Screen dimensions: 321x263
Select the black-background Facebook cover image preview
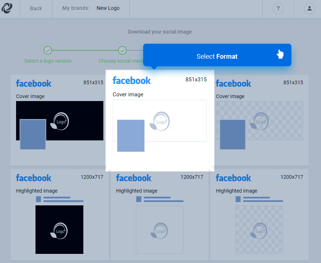tap(60, 121)
